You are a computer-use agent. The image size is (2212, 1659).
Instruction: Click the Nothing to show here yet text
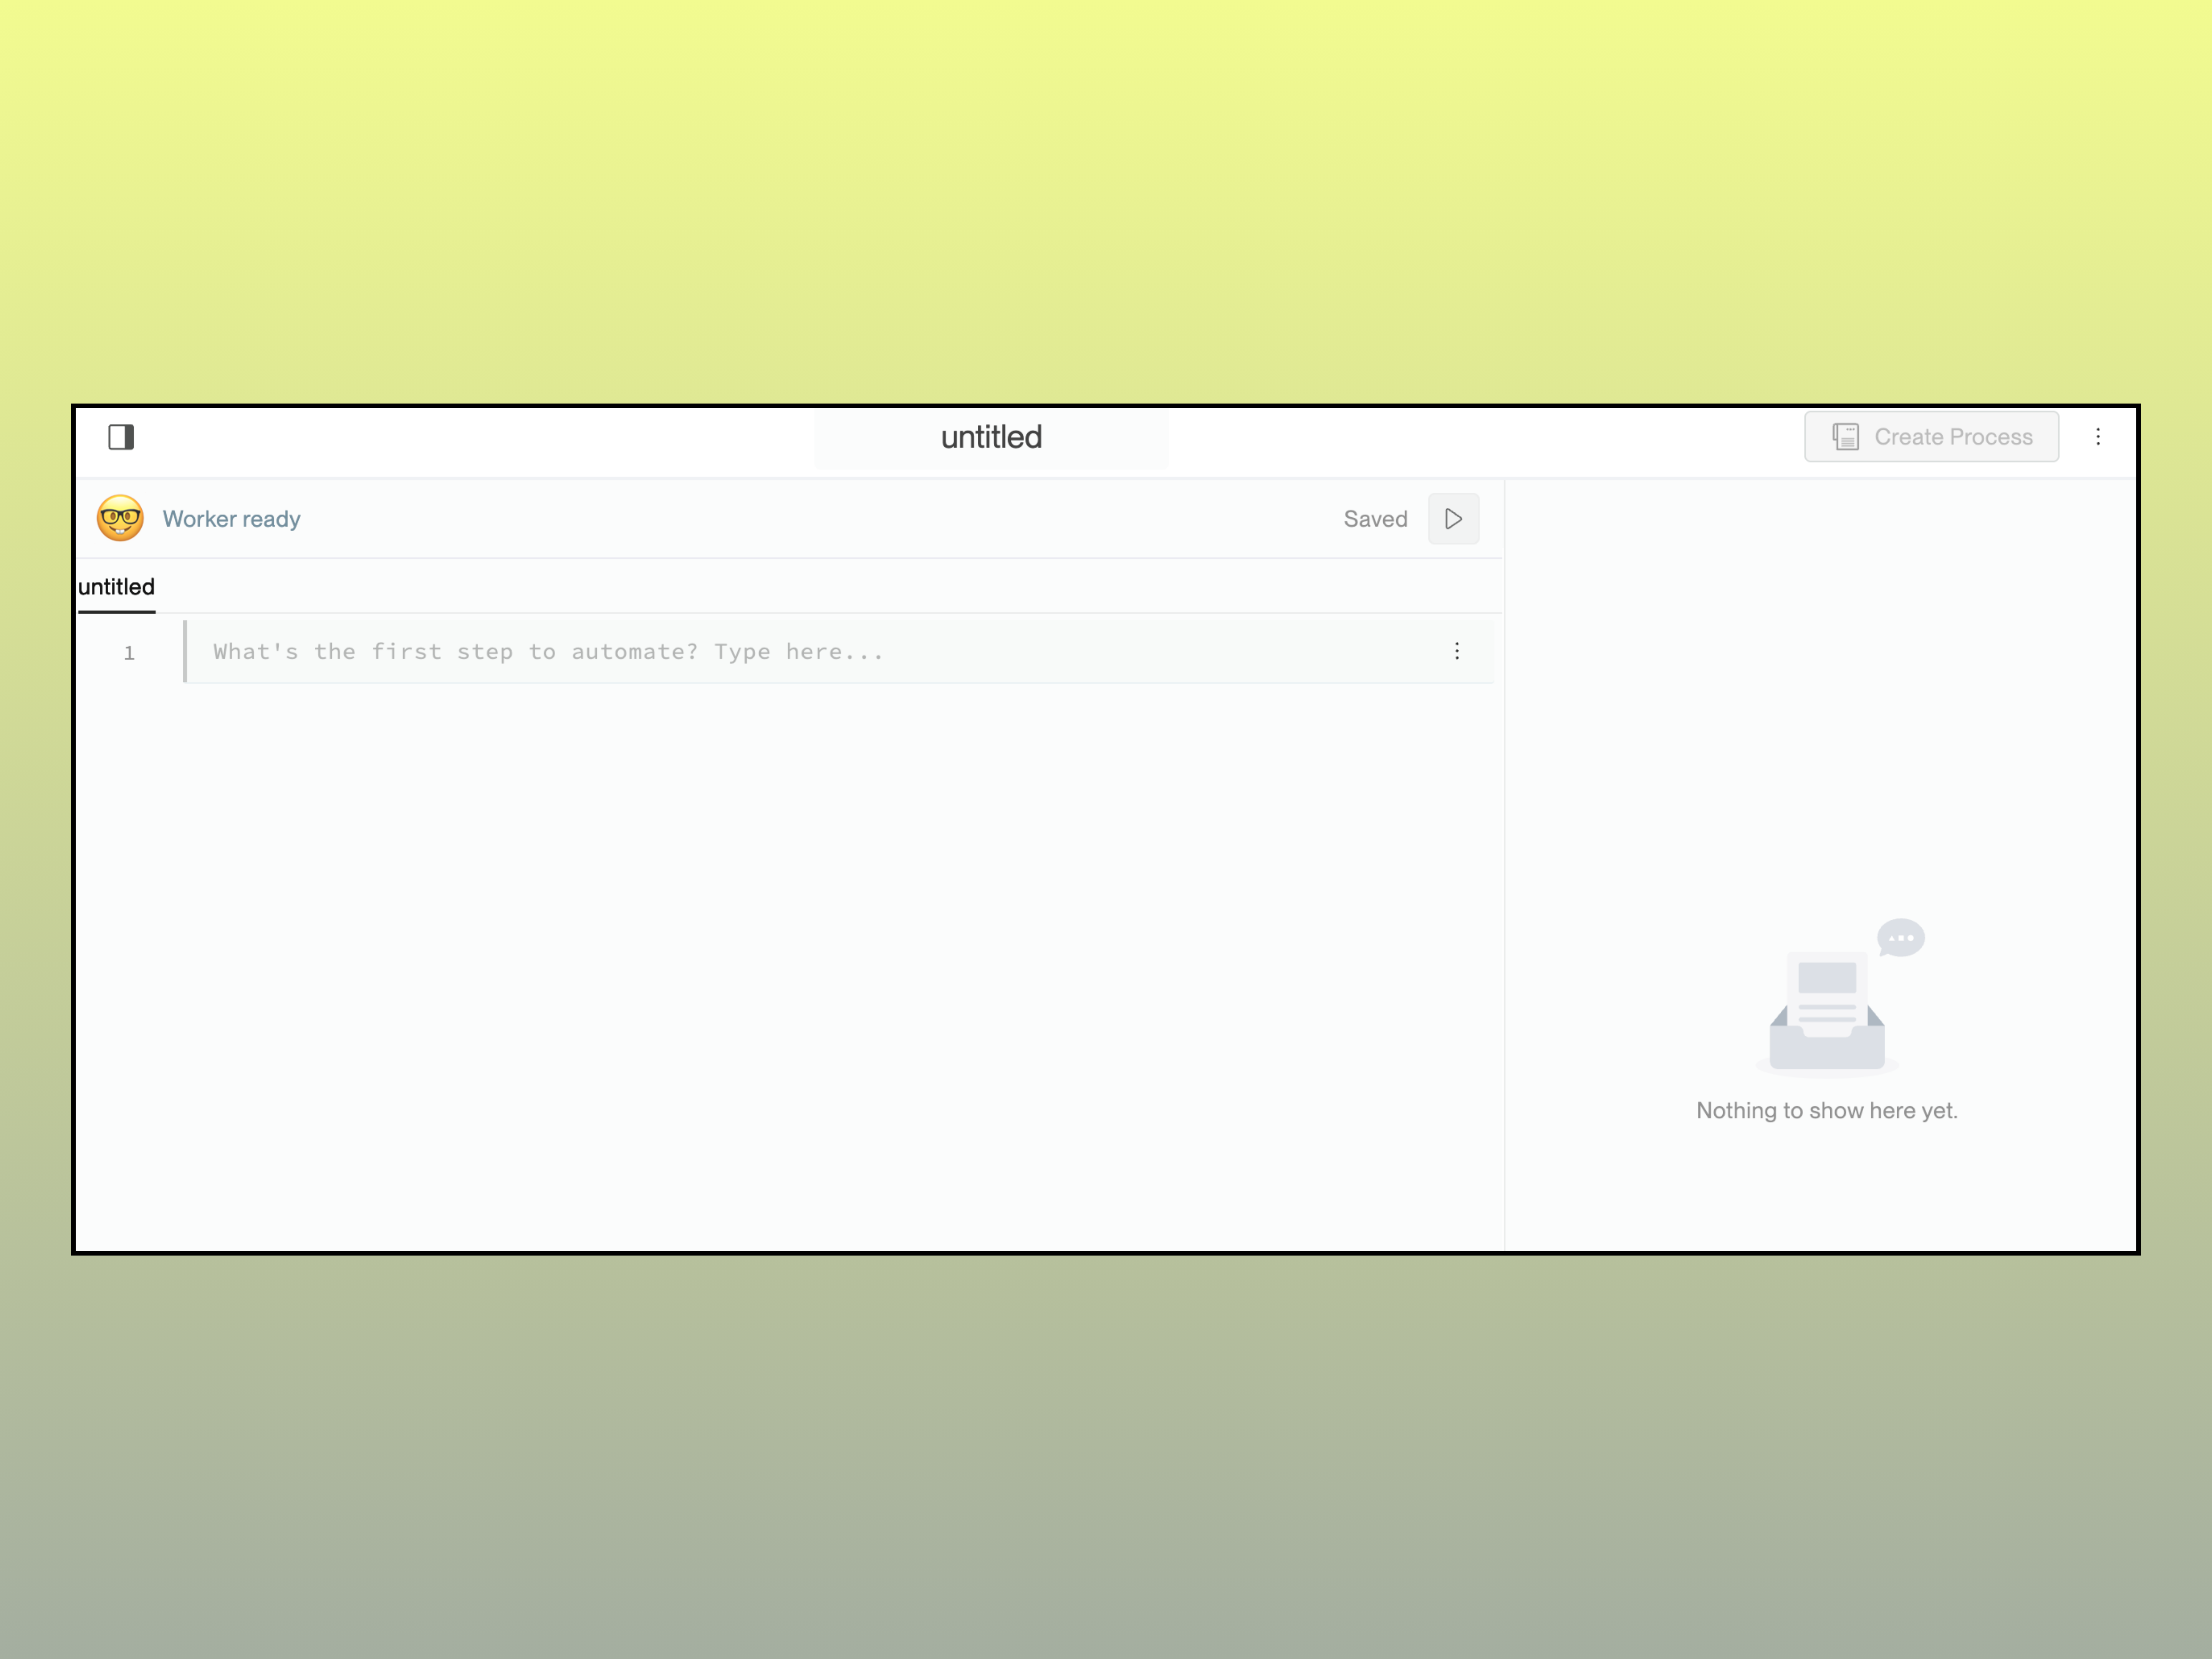click(x=1826, y=1110)
